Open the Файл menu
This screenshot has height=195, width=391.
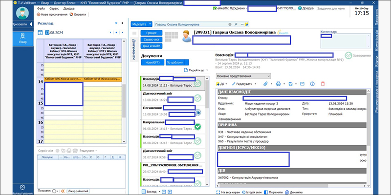41,9
